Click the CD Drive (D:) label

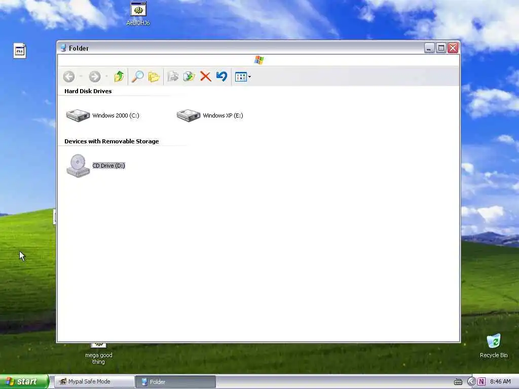(x=109, y=166)
